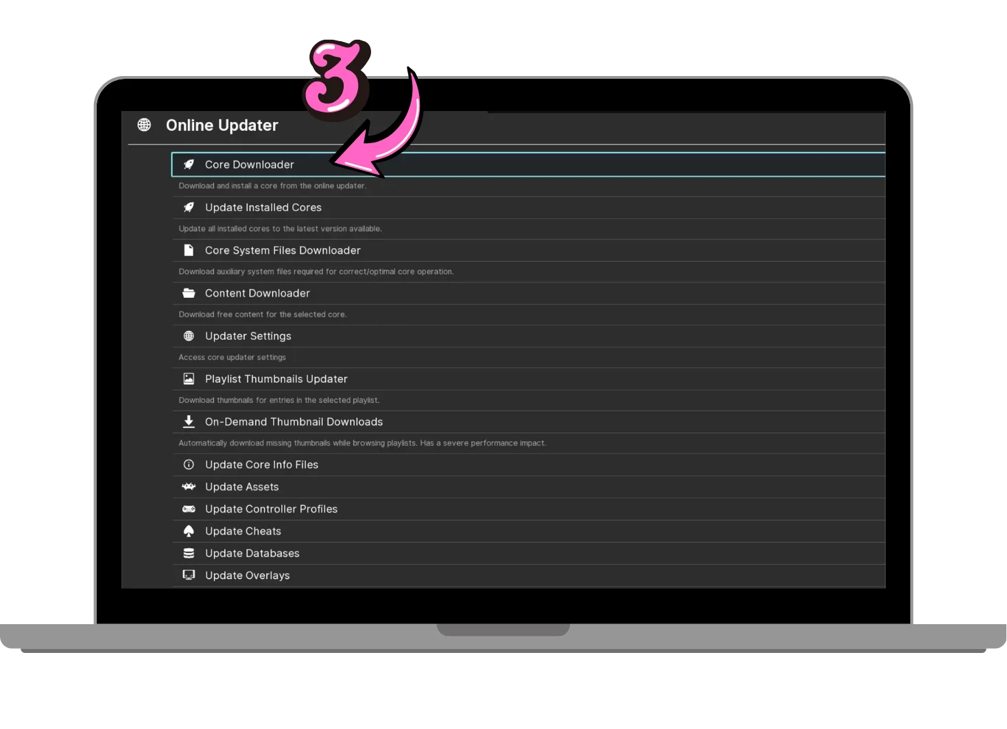Click 'Access core updater settings' description

tap(232, 357)
